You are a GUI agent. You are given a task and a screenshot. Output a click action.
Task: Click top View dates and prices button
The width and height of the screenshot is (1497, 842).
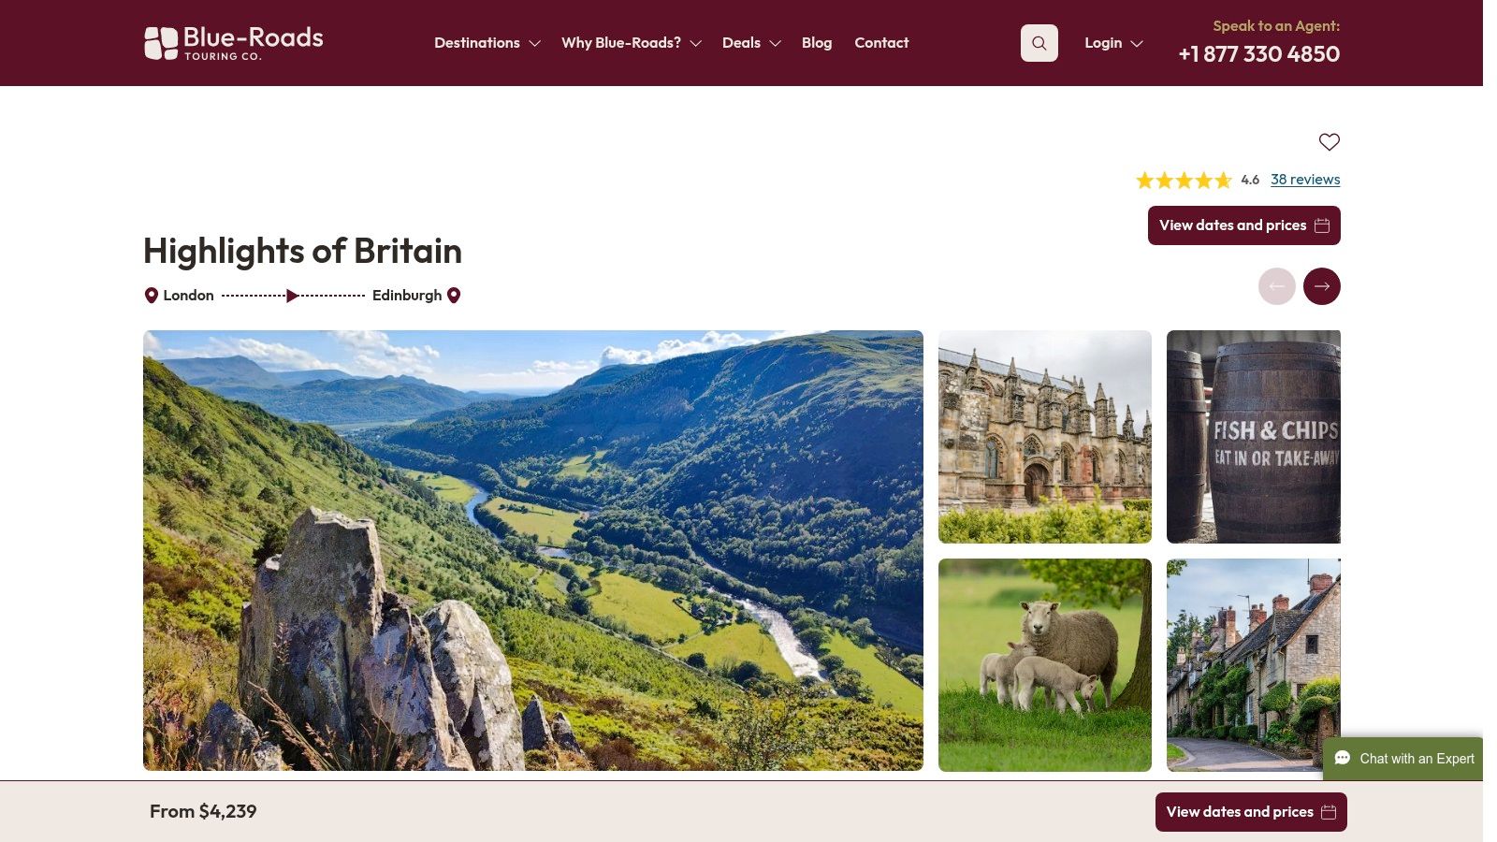1244,225
